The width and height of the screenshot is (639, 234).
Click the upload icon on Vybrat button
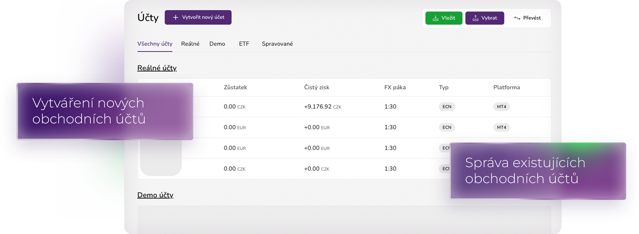(475, 18)
